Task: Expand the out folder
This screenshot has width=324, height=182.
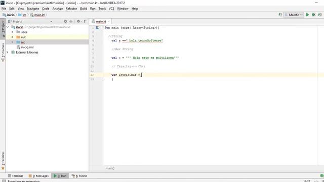Action: (x=12, y=37)
